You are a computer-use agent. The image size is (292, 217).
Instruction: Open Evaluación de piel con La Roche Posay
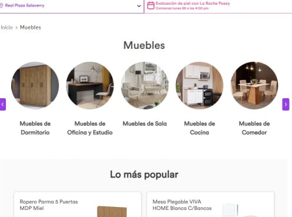point(193,4)
